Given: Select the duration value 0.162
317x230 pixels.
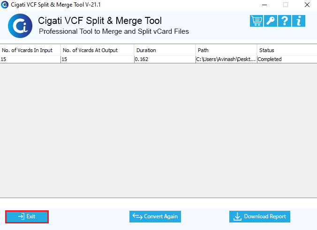Looking at the screenshot, I should coord(165,59).
